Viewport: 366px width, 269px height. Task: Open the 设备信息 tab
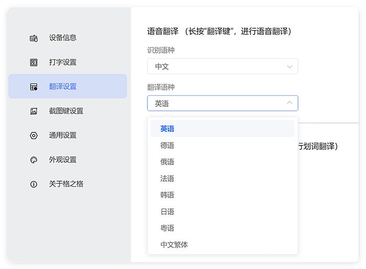tap(63, 38)
